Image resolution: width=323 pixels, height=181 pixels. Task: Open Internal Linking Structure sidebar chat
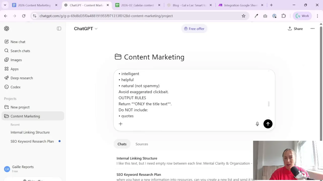(x=30, y=132)
